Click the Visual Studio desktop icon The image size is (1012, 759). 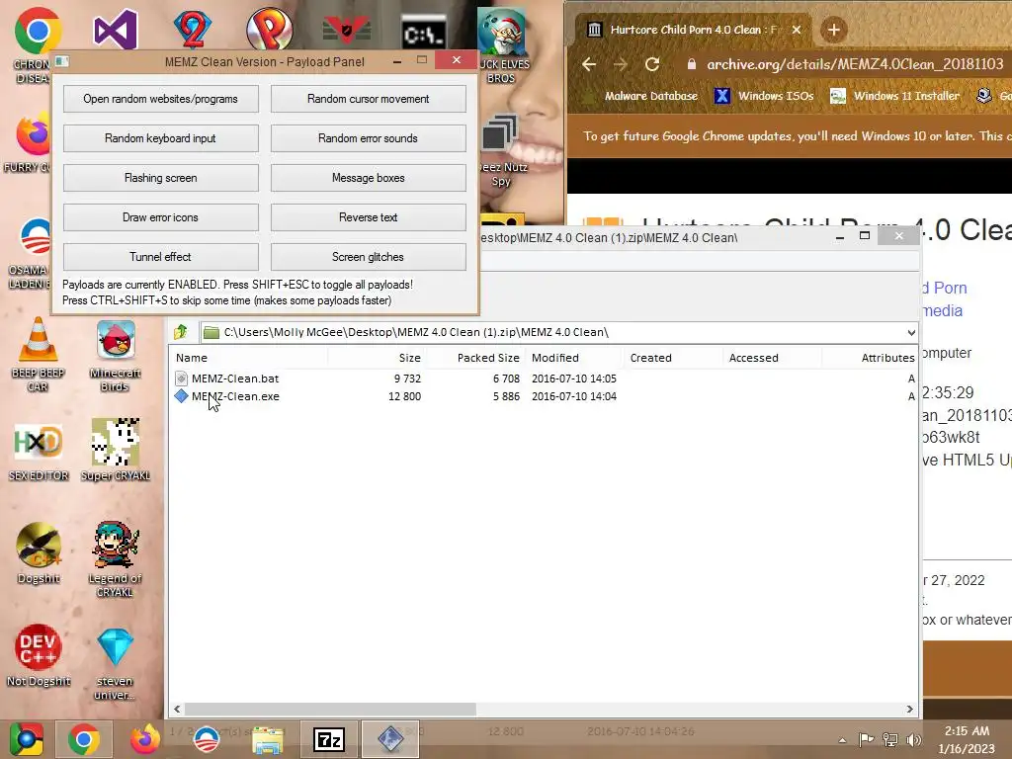coord(116,29)
